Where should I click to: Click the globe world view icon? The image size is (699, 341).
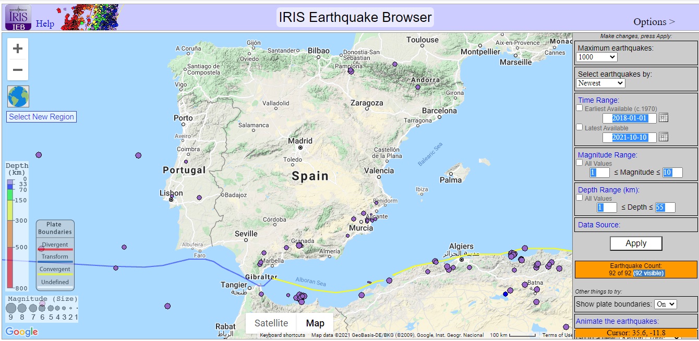click(x=18, y=96)
